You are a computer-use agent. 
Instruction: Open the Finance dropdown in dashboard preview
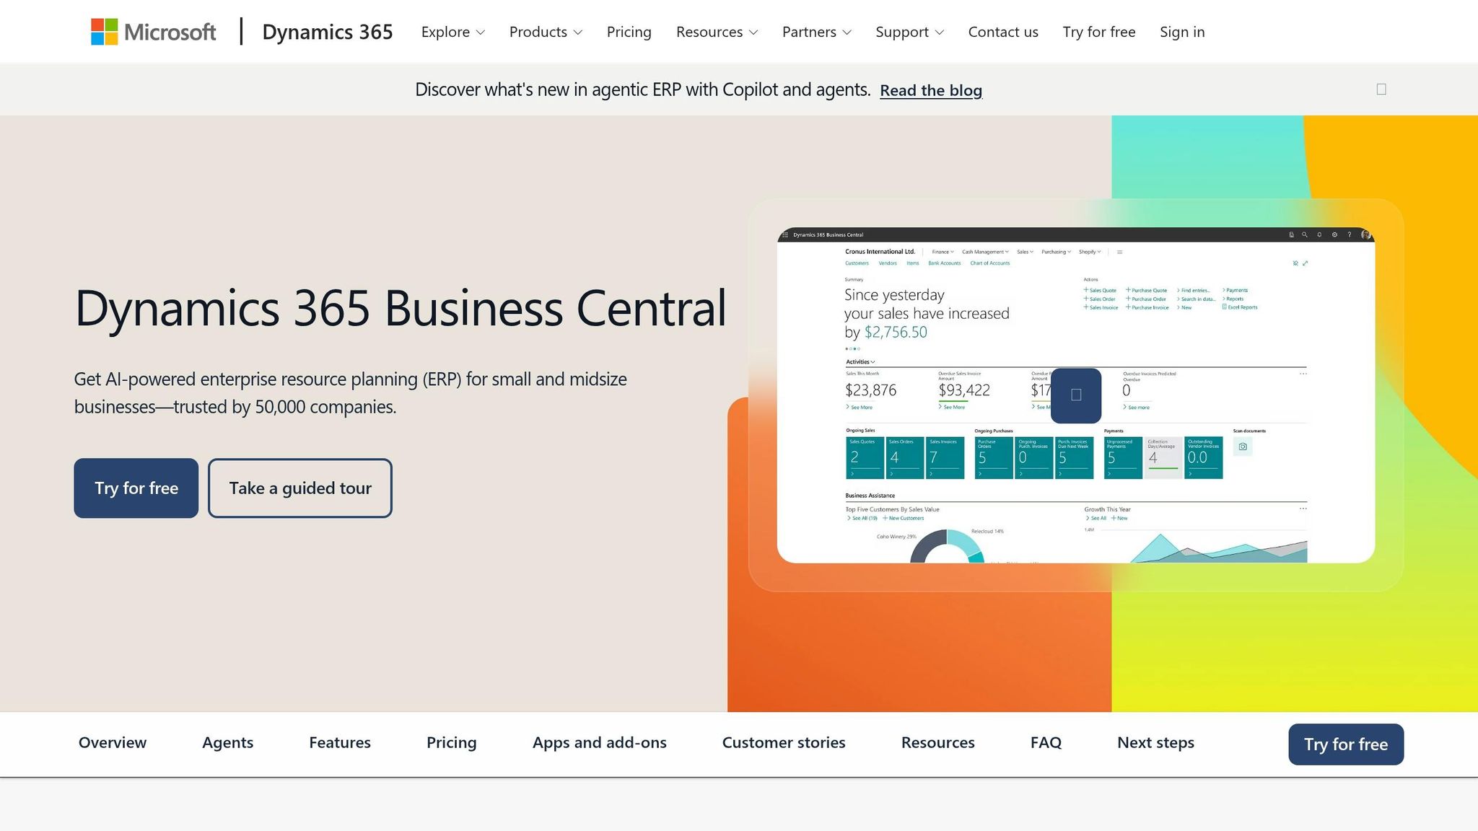[943, 252]
